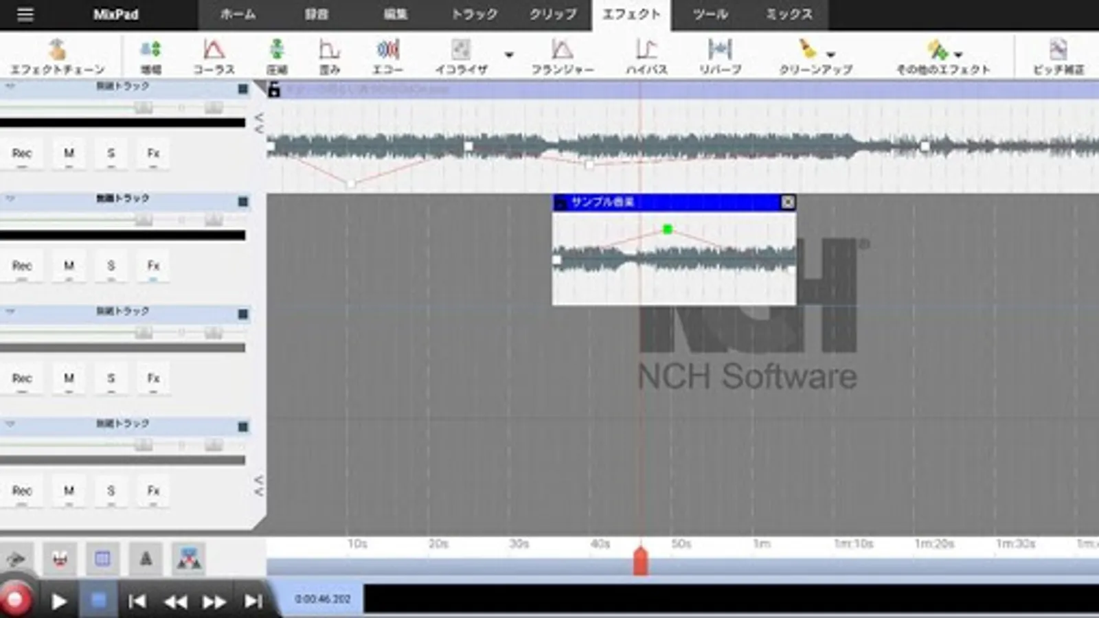The height and width of the screenshot is (618, 1099).
Task: Collapse the second track header triangle
Action: pyautogui.click(x=10, y=199)
